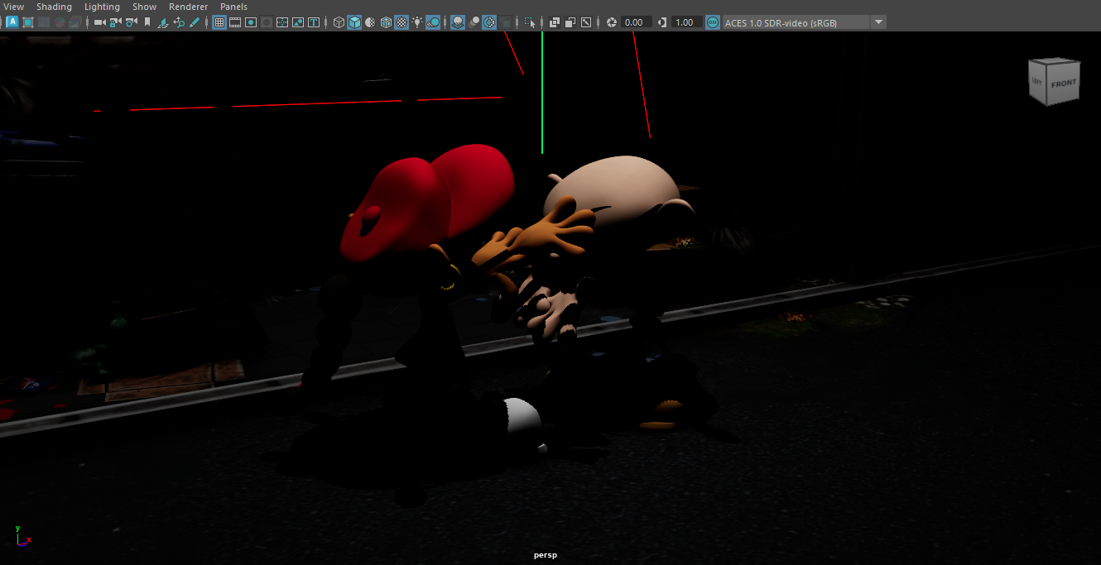Click the Exposure value field 0.00

[636, 22]
